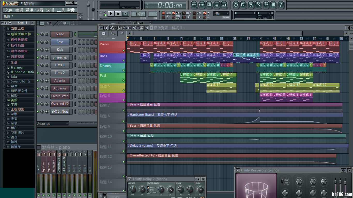The height and width of the screenshot is (198, 353).
Task: Switch to SONG mode radio light
Action: pyautogui.click(x=105, y=15)
